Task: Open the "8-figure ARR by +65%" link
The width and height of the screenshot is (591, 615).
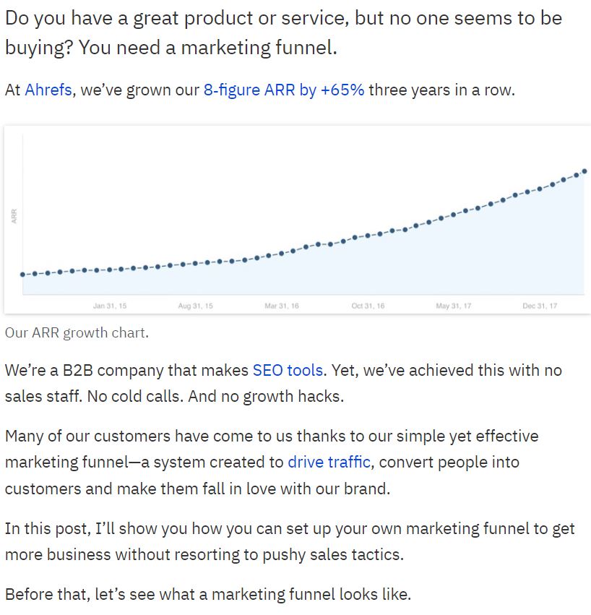Action: [283, 90]
